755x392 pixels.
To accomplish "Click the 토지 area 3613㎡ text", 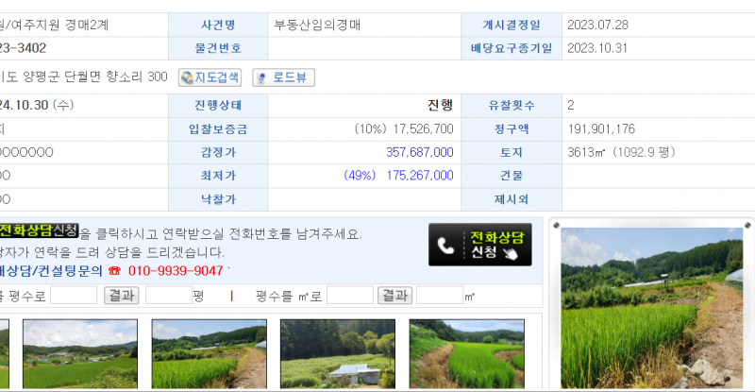I will (x=621, y=152).
